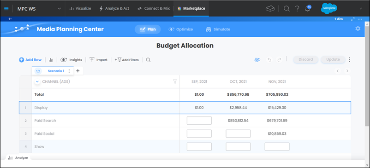The height and width of the screenshot is (168, 370).
Task: Click Paid Social Oct input field
Action: click(238, 133)
